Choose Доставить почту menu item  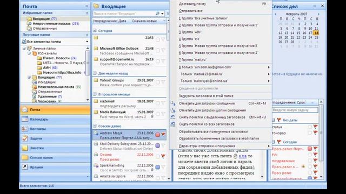point(221,4)
